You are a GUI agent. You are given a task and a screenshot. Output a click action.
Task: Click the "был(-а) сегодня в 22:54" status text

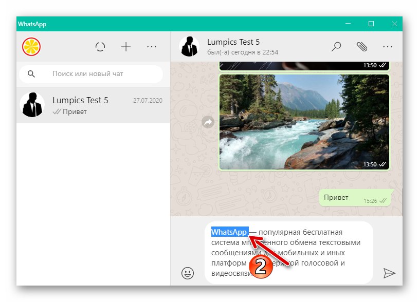pyautogui.click(x=243, y=52)
